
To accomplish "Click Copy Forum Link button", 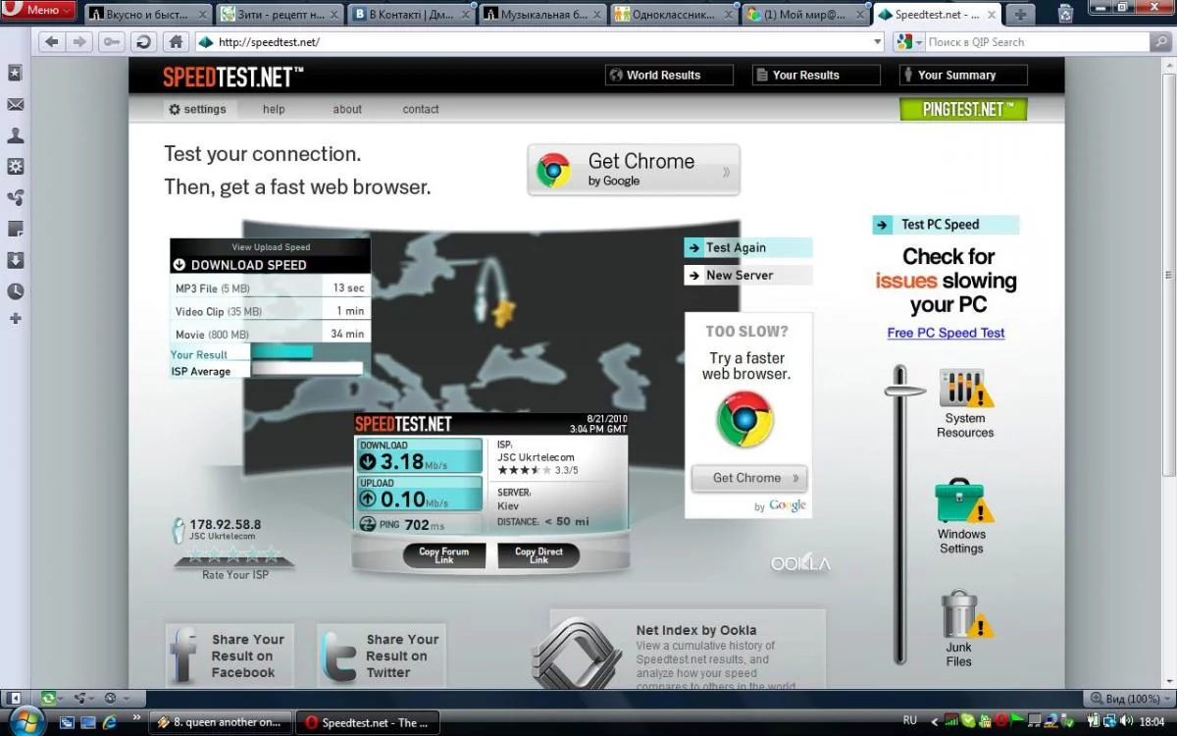I will (x=444, y=555).
